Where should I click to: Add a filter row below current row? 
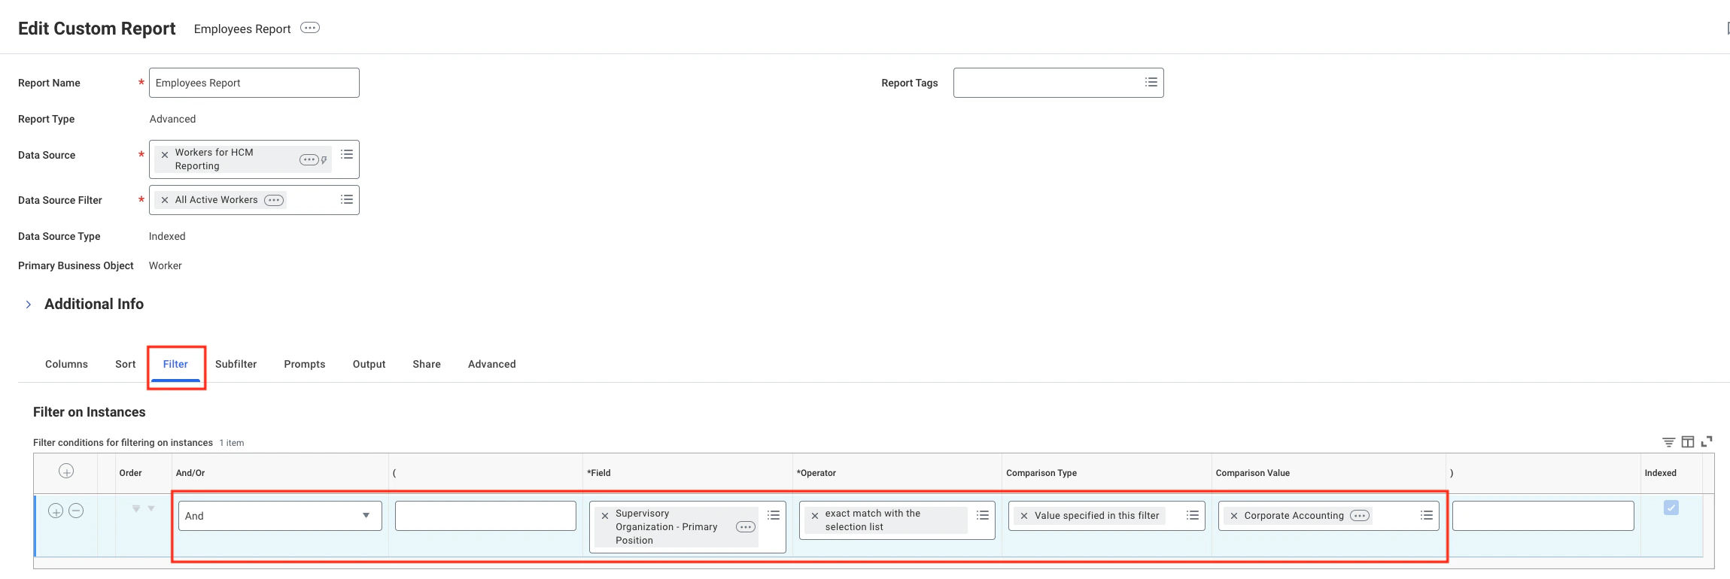tap(56, 511)
